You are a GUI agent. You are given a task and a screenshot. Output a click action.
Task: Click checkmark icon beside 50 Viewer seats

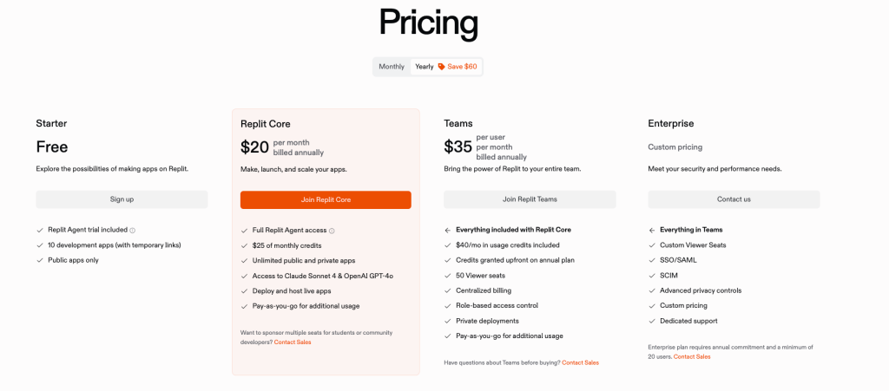(448, 276)
